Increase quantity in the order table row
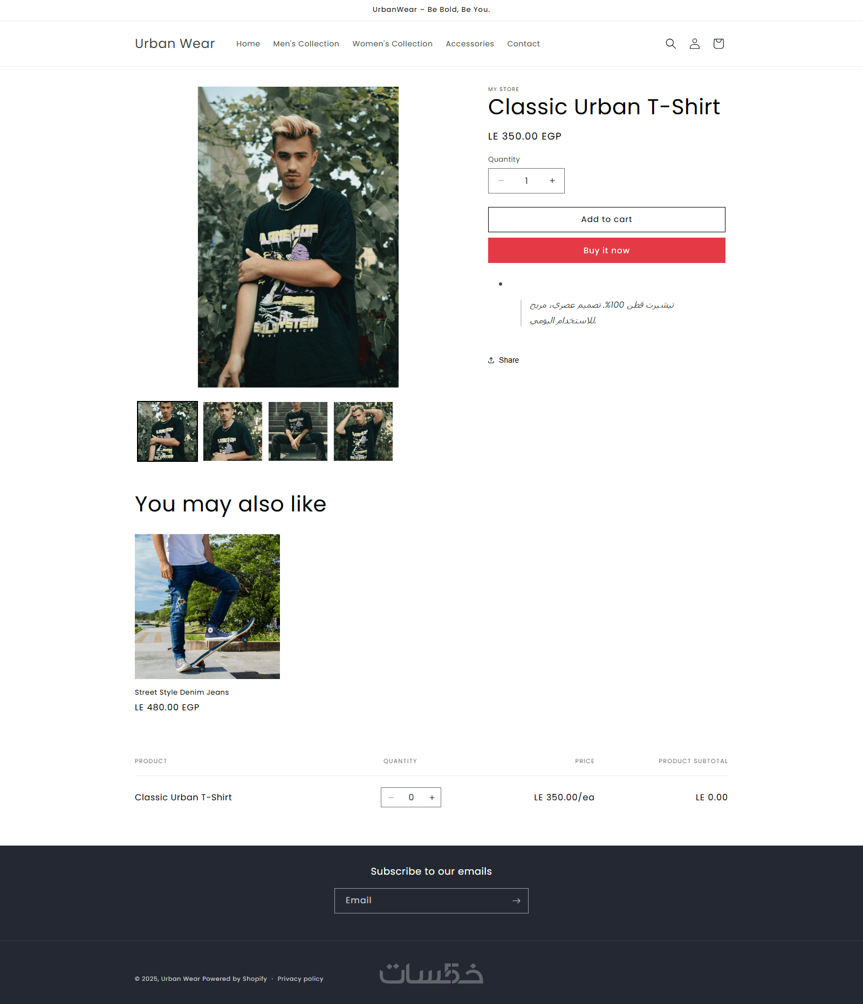The height and width of the screenshot is (1004, 863). pyautogui.click(x=432, y=798)
